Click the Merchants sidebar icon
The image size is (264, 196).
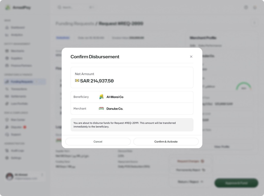pos(6,51)
